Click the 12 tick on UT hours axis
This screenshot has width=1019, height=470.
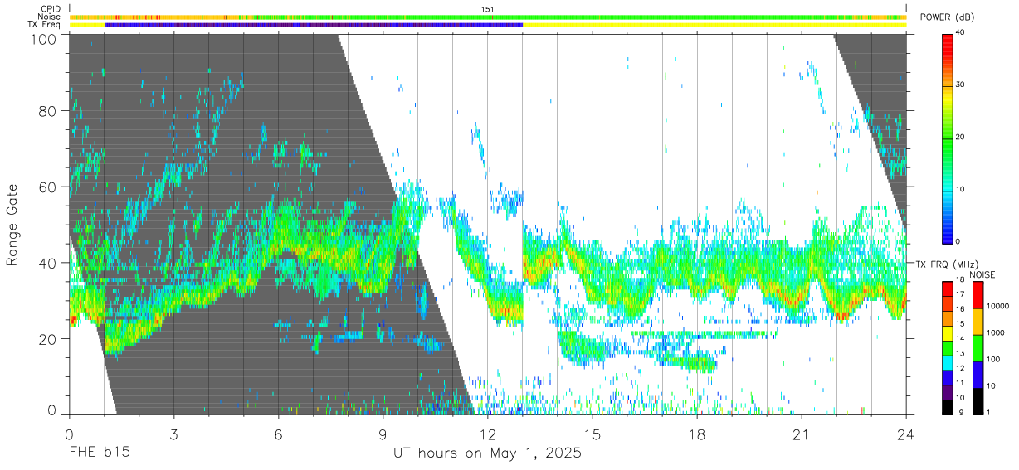pos(487,434)
